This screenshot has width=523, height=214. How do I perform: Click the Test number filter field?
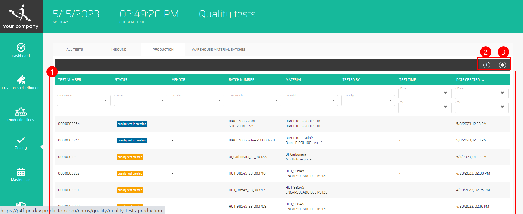80,100
